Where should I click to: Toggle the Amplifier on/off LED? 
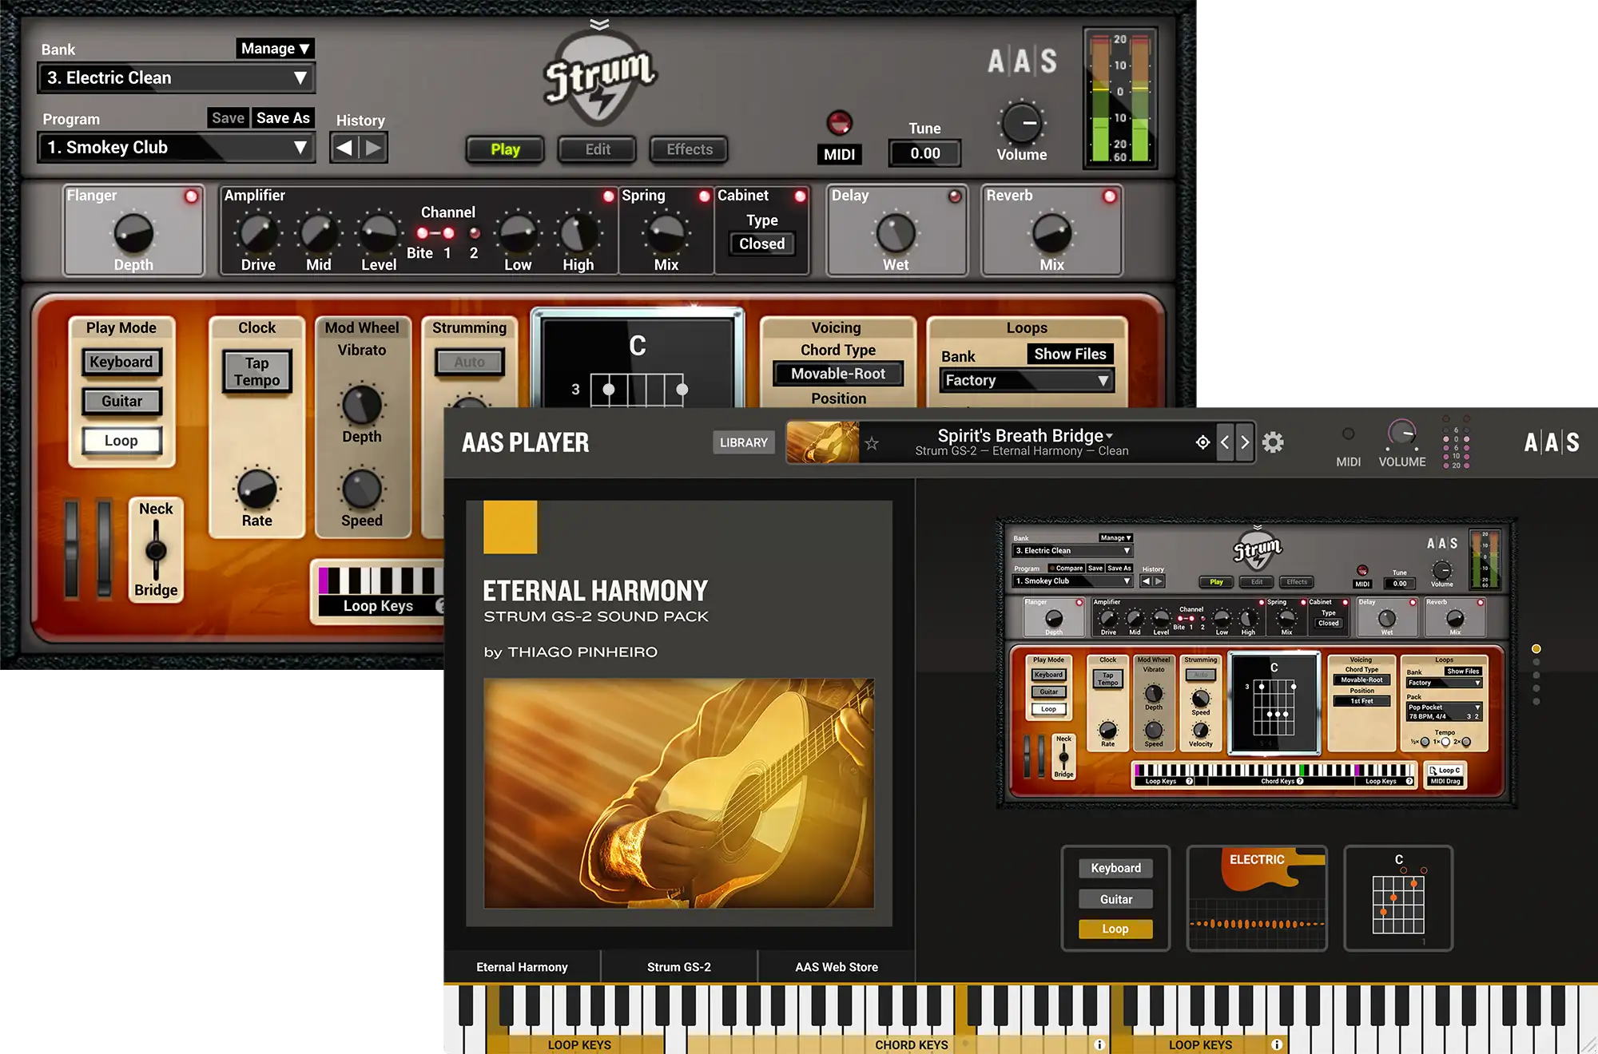click(x=609, y=196)
